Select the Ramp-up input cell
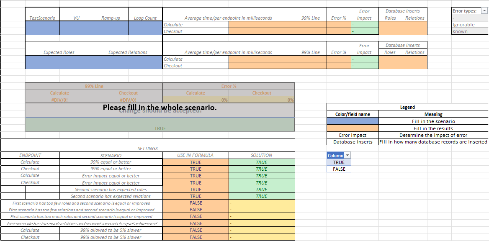 point(111,28)
